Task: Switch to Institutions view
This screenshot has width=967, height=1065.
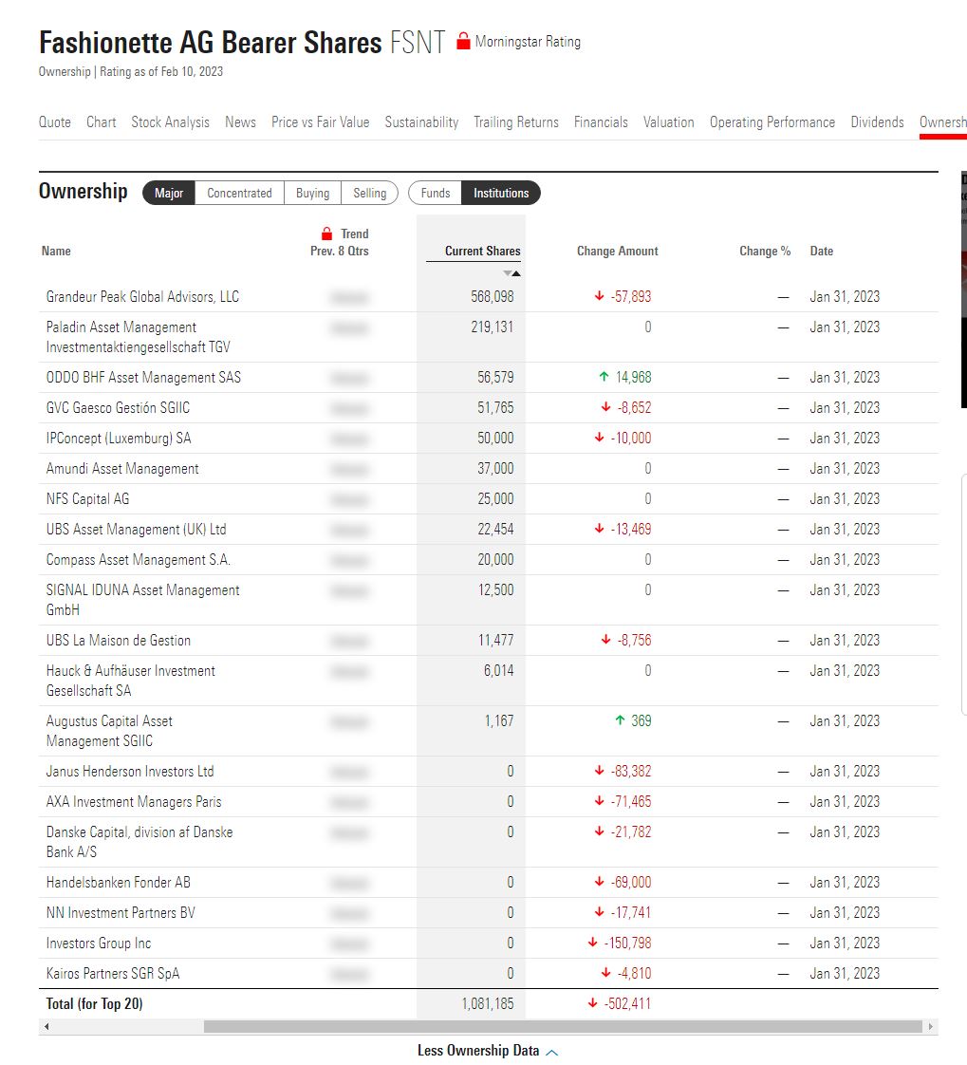Action: coord(501,193)
